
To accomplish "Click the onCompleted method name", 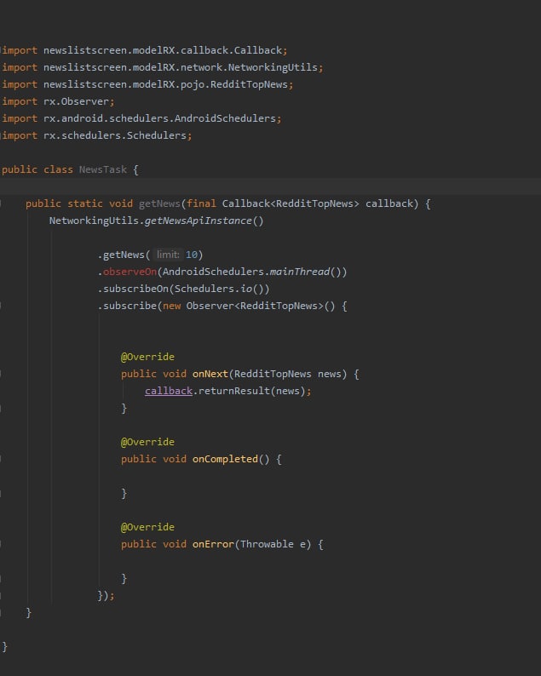I will point(225,459).
